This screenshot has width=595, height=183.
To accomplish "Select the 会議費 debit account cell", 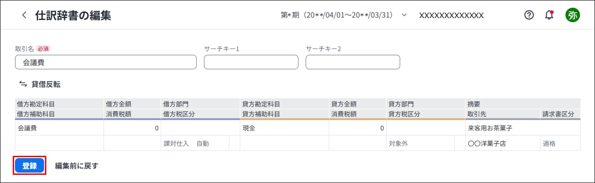I will (59, 128).
